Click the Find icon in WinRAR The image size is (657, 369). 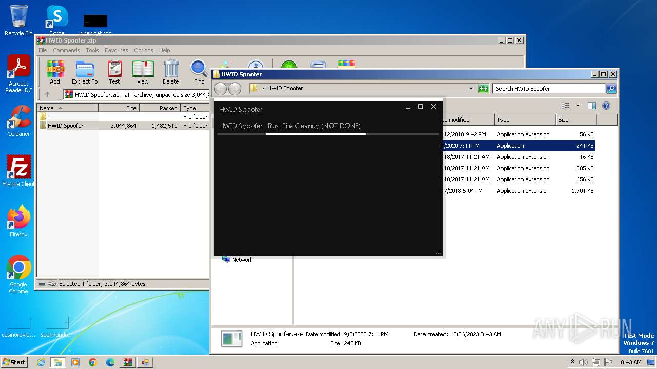tap(199, 72)
